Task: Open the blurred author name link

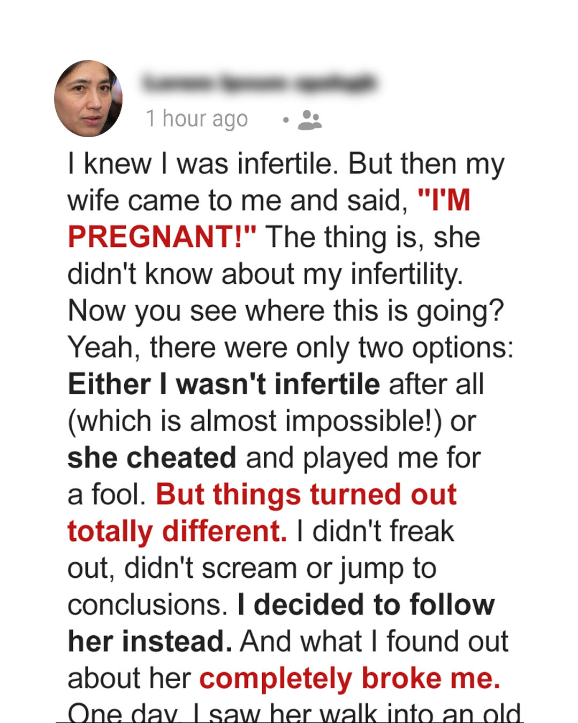Action: pyautogui.click(x=260, y=84)
